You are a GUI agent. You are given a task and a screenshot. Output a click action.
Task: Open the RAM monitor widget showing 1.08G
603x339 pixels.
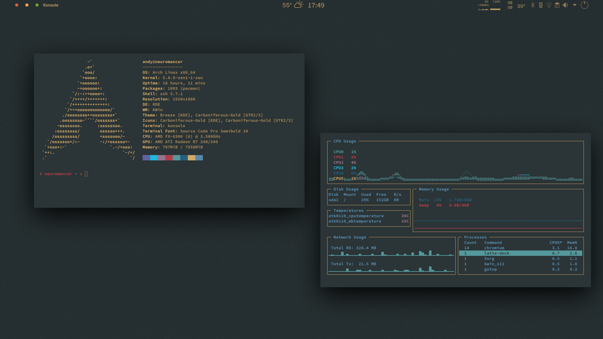[x=496, y=5]
